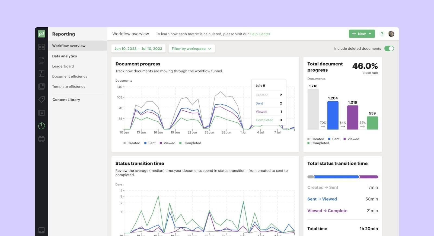Click the help question mark icon
Image resolution: width=434 pixels, height=236 pixels.
point(382,34)
